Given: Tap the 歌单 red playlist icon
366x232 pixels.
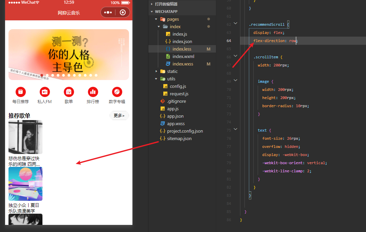Looking at the screenshot, I should coord(69,92).
